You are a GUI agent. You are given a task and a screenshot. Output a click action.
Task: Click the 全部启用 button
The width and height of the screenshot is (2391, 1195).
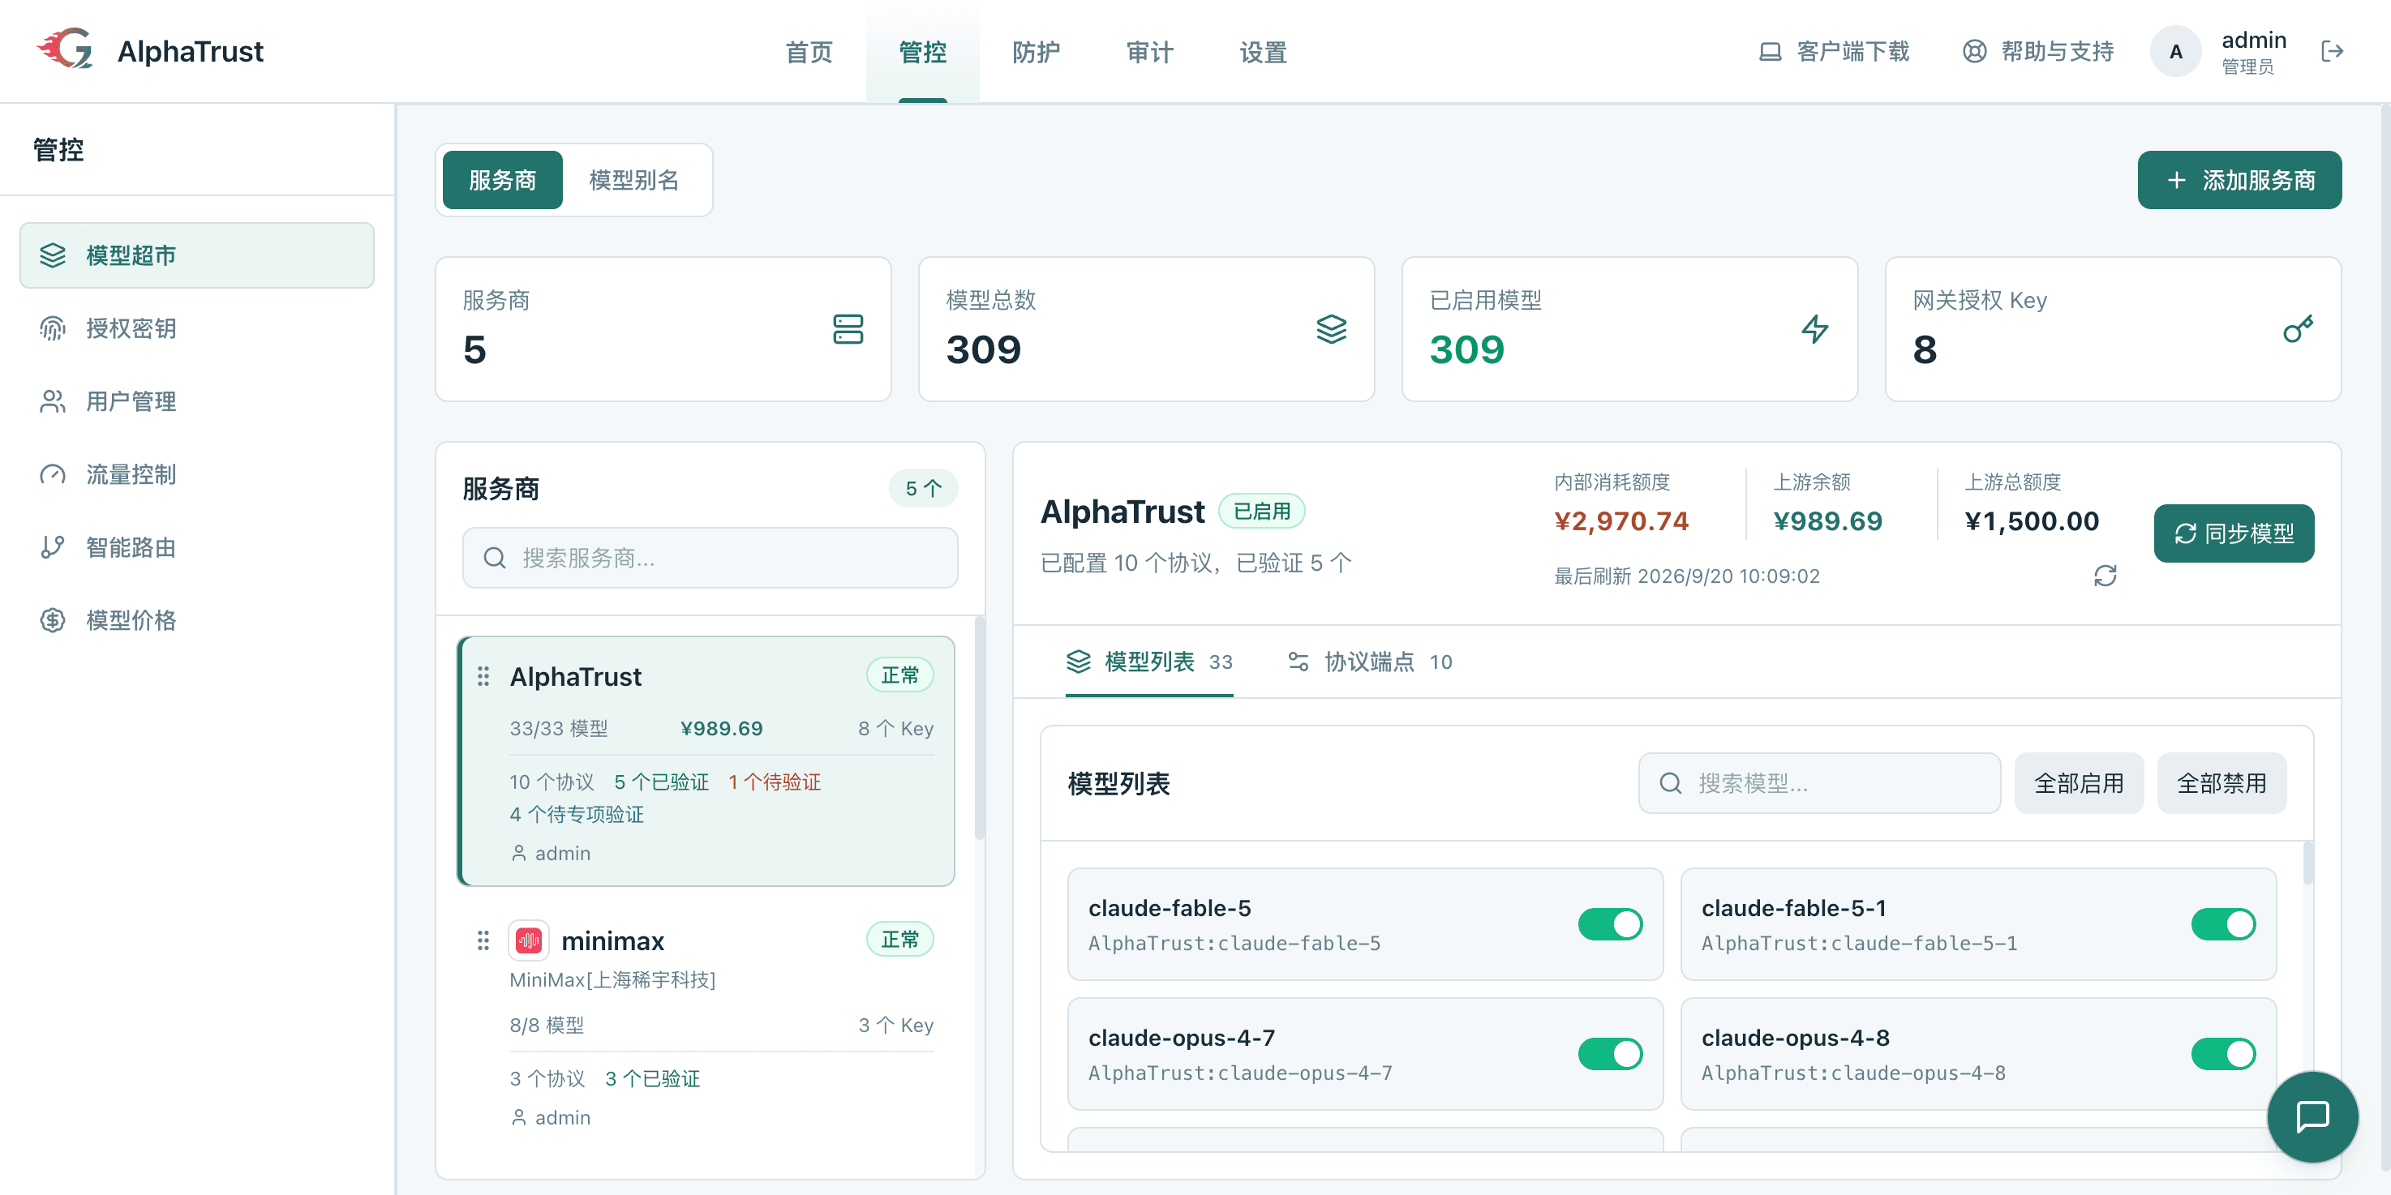click(x=2078, y=783)
